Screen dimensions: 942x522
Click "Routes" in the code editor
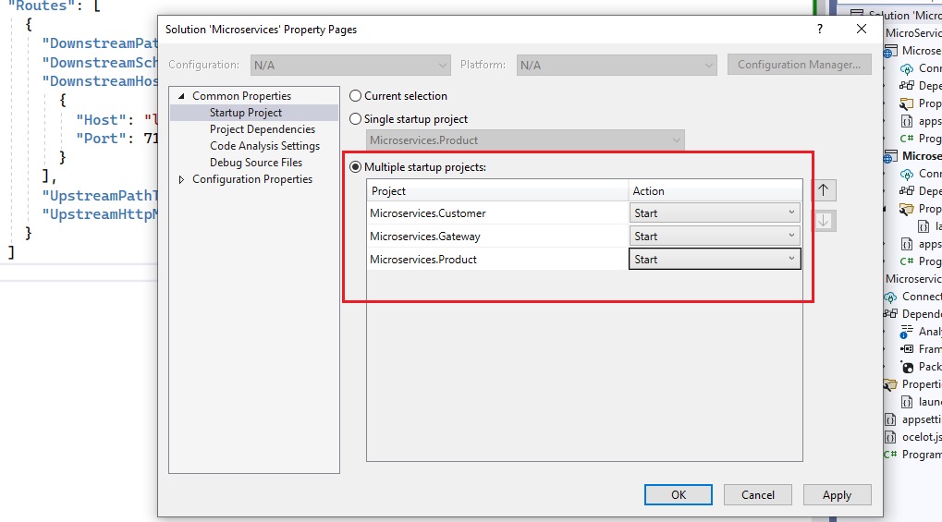[x=42, y=6]
